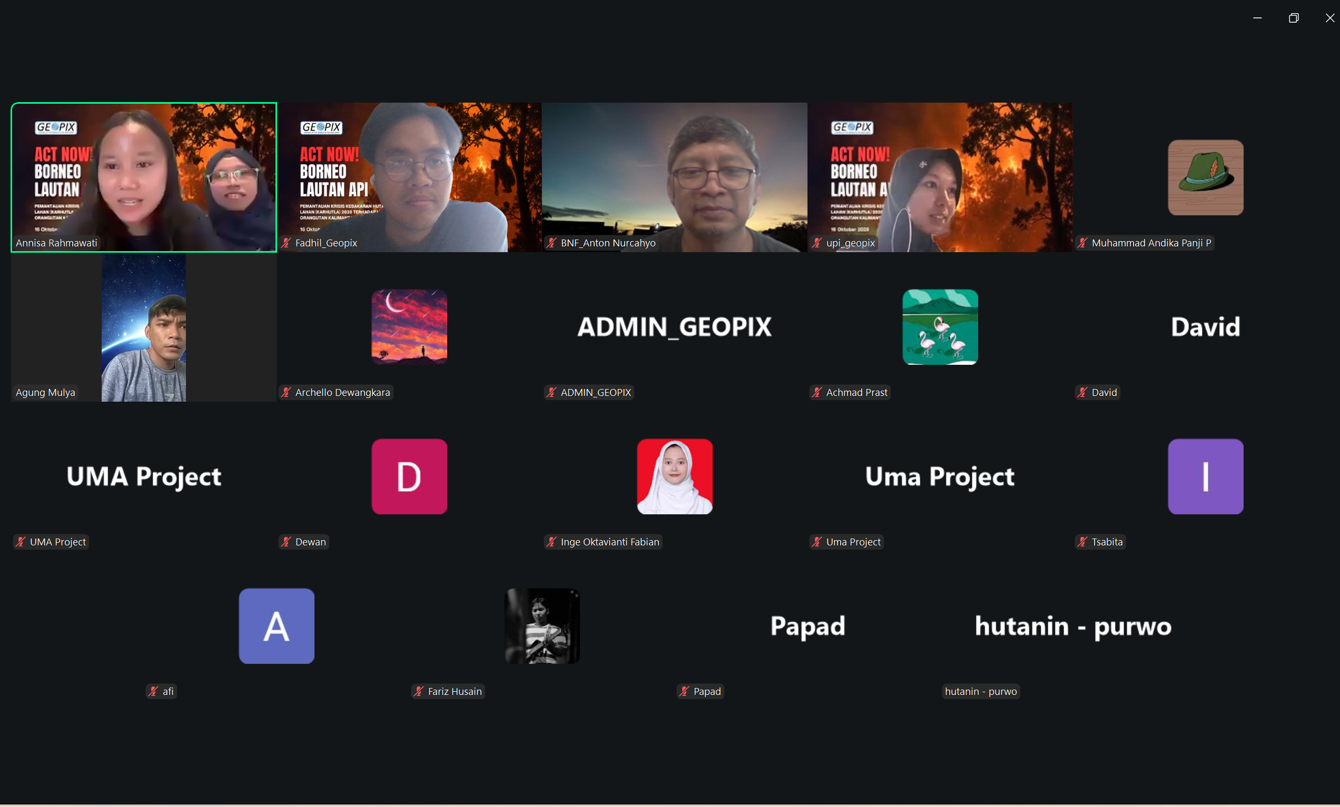Click Tsabita's purple I avatar
1340x807 pixels.
tap(1205, 476)
